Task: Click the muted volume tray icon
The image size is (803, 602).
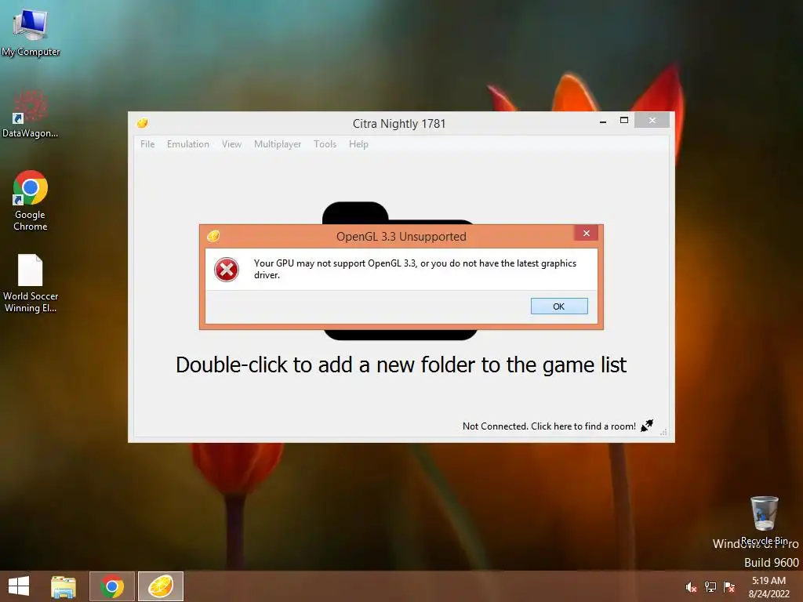Action: click(691, 587)
